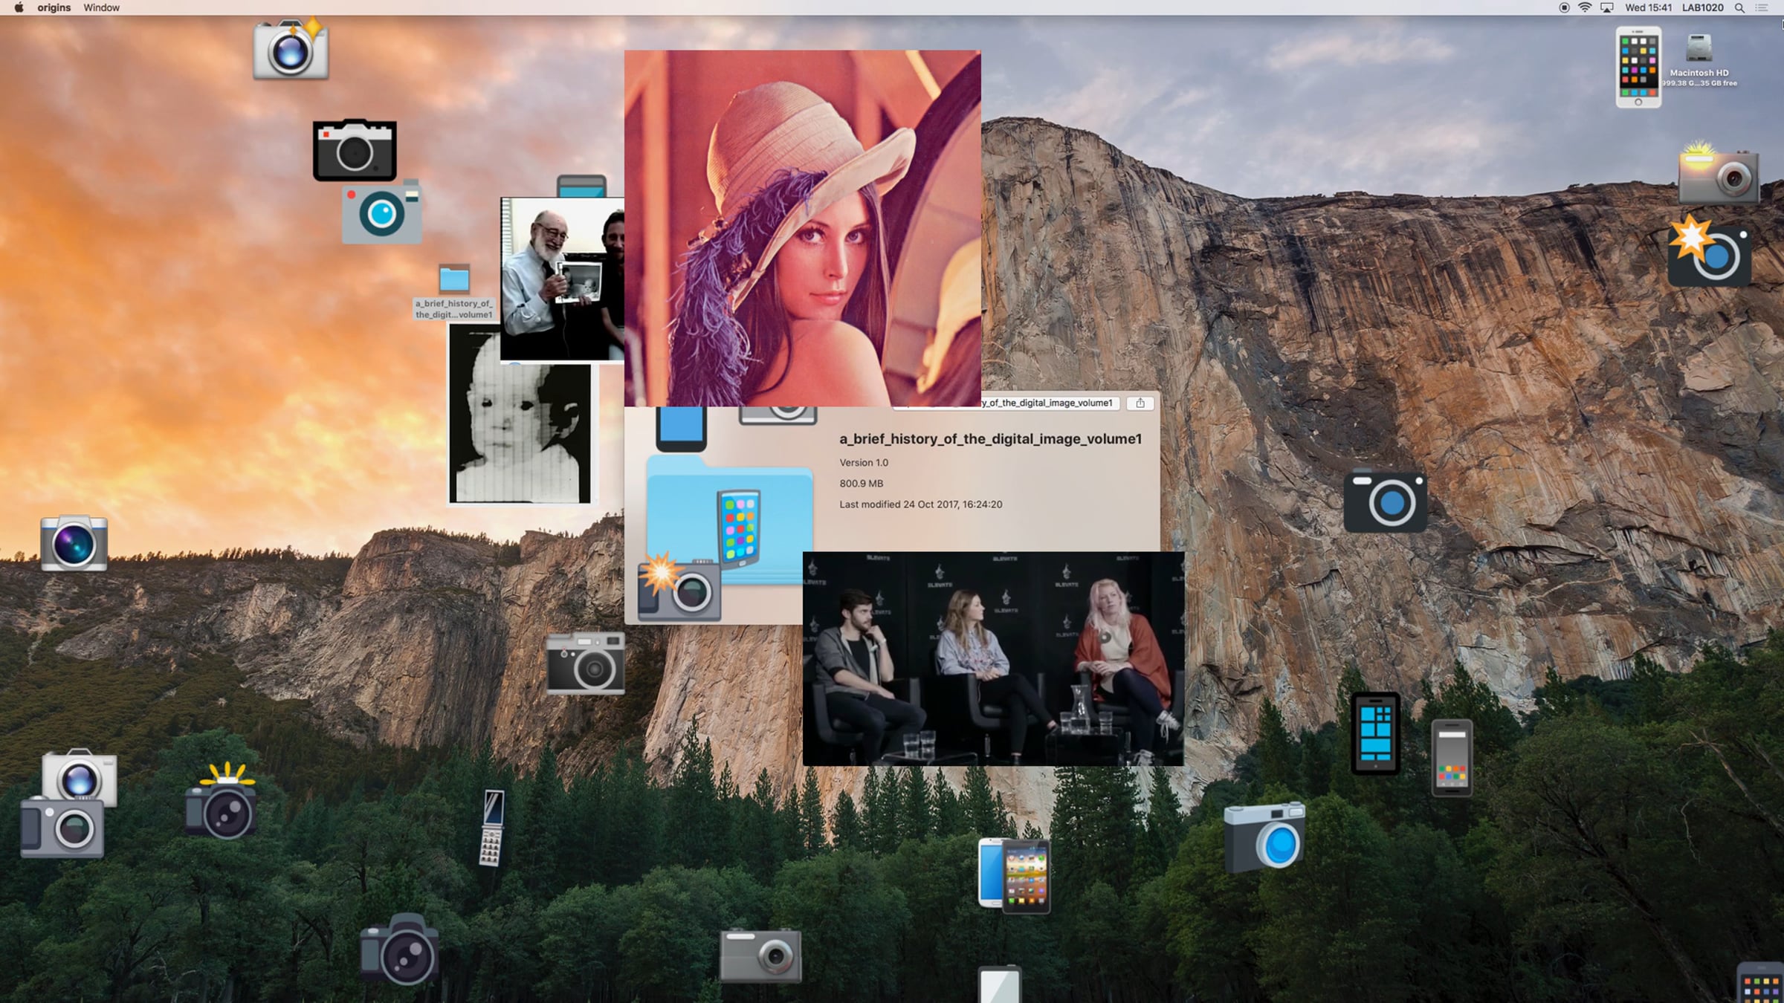Select the gray camera beneath the white camera
1784x1003 pixels.
point(62,828)
